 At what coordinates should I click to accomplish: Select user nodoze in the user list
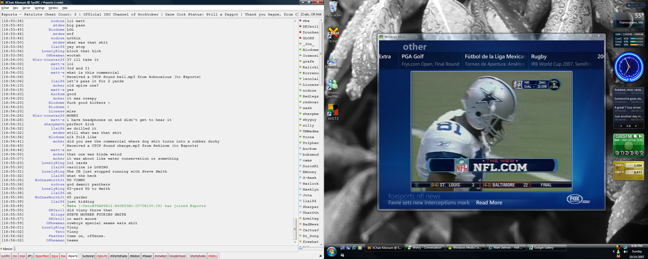pos(309,91)
